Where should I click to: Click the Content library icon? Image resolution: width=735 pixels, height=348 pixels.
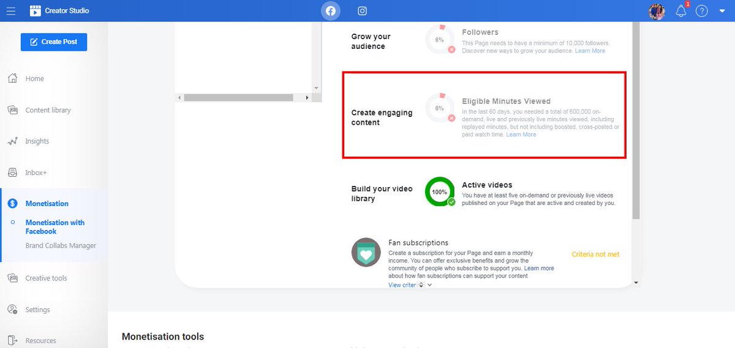[x=12, y=110]
